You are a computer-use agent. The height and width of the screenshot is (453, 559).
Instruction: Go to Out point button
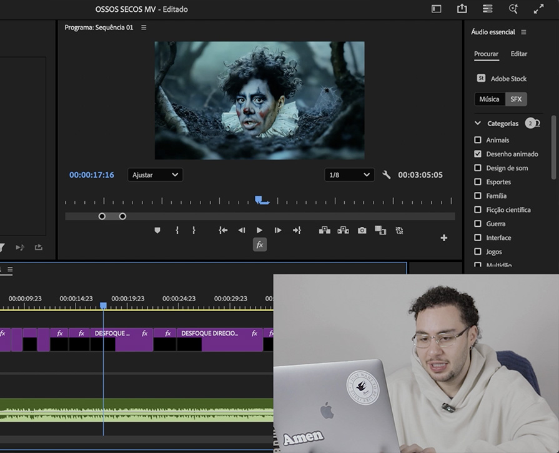(x=297, y=231)
